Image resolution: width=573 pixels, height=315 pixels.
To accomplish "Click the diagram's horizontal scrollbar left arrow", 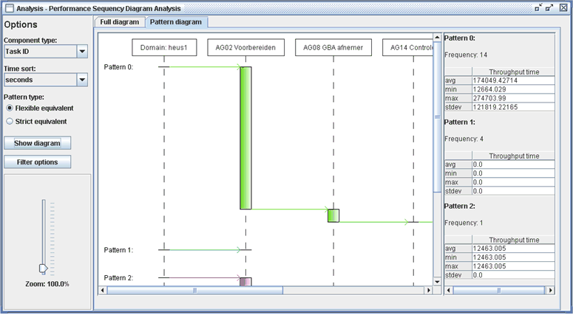I will (x=102, y=291).
